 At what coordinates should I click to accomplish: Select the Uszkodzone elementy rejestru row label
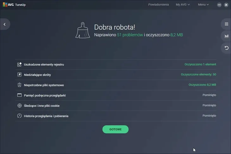[x=44, y=65]
